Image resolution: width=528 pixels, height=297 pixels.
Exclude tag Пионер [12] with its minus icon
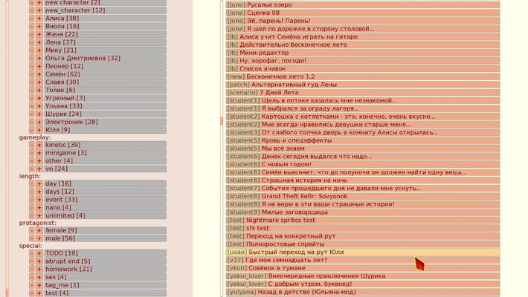click(32, 66)
